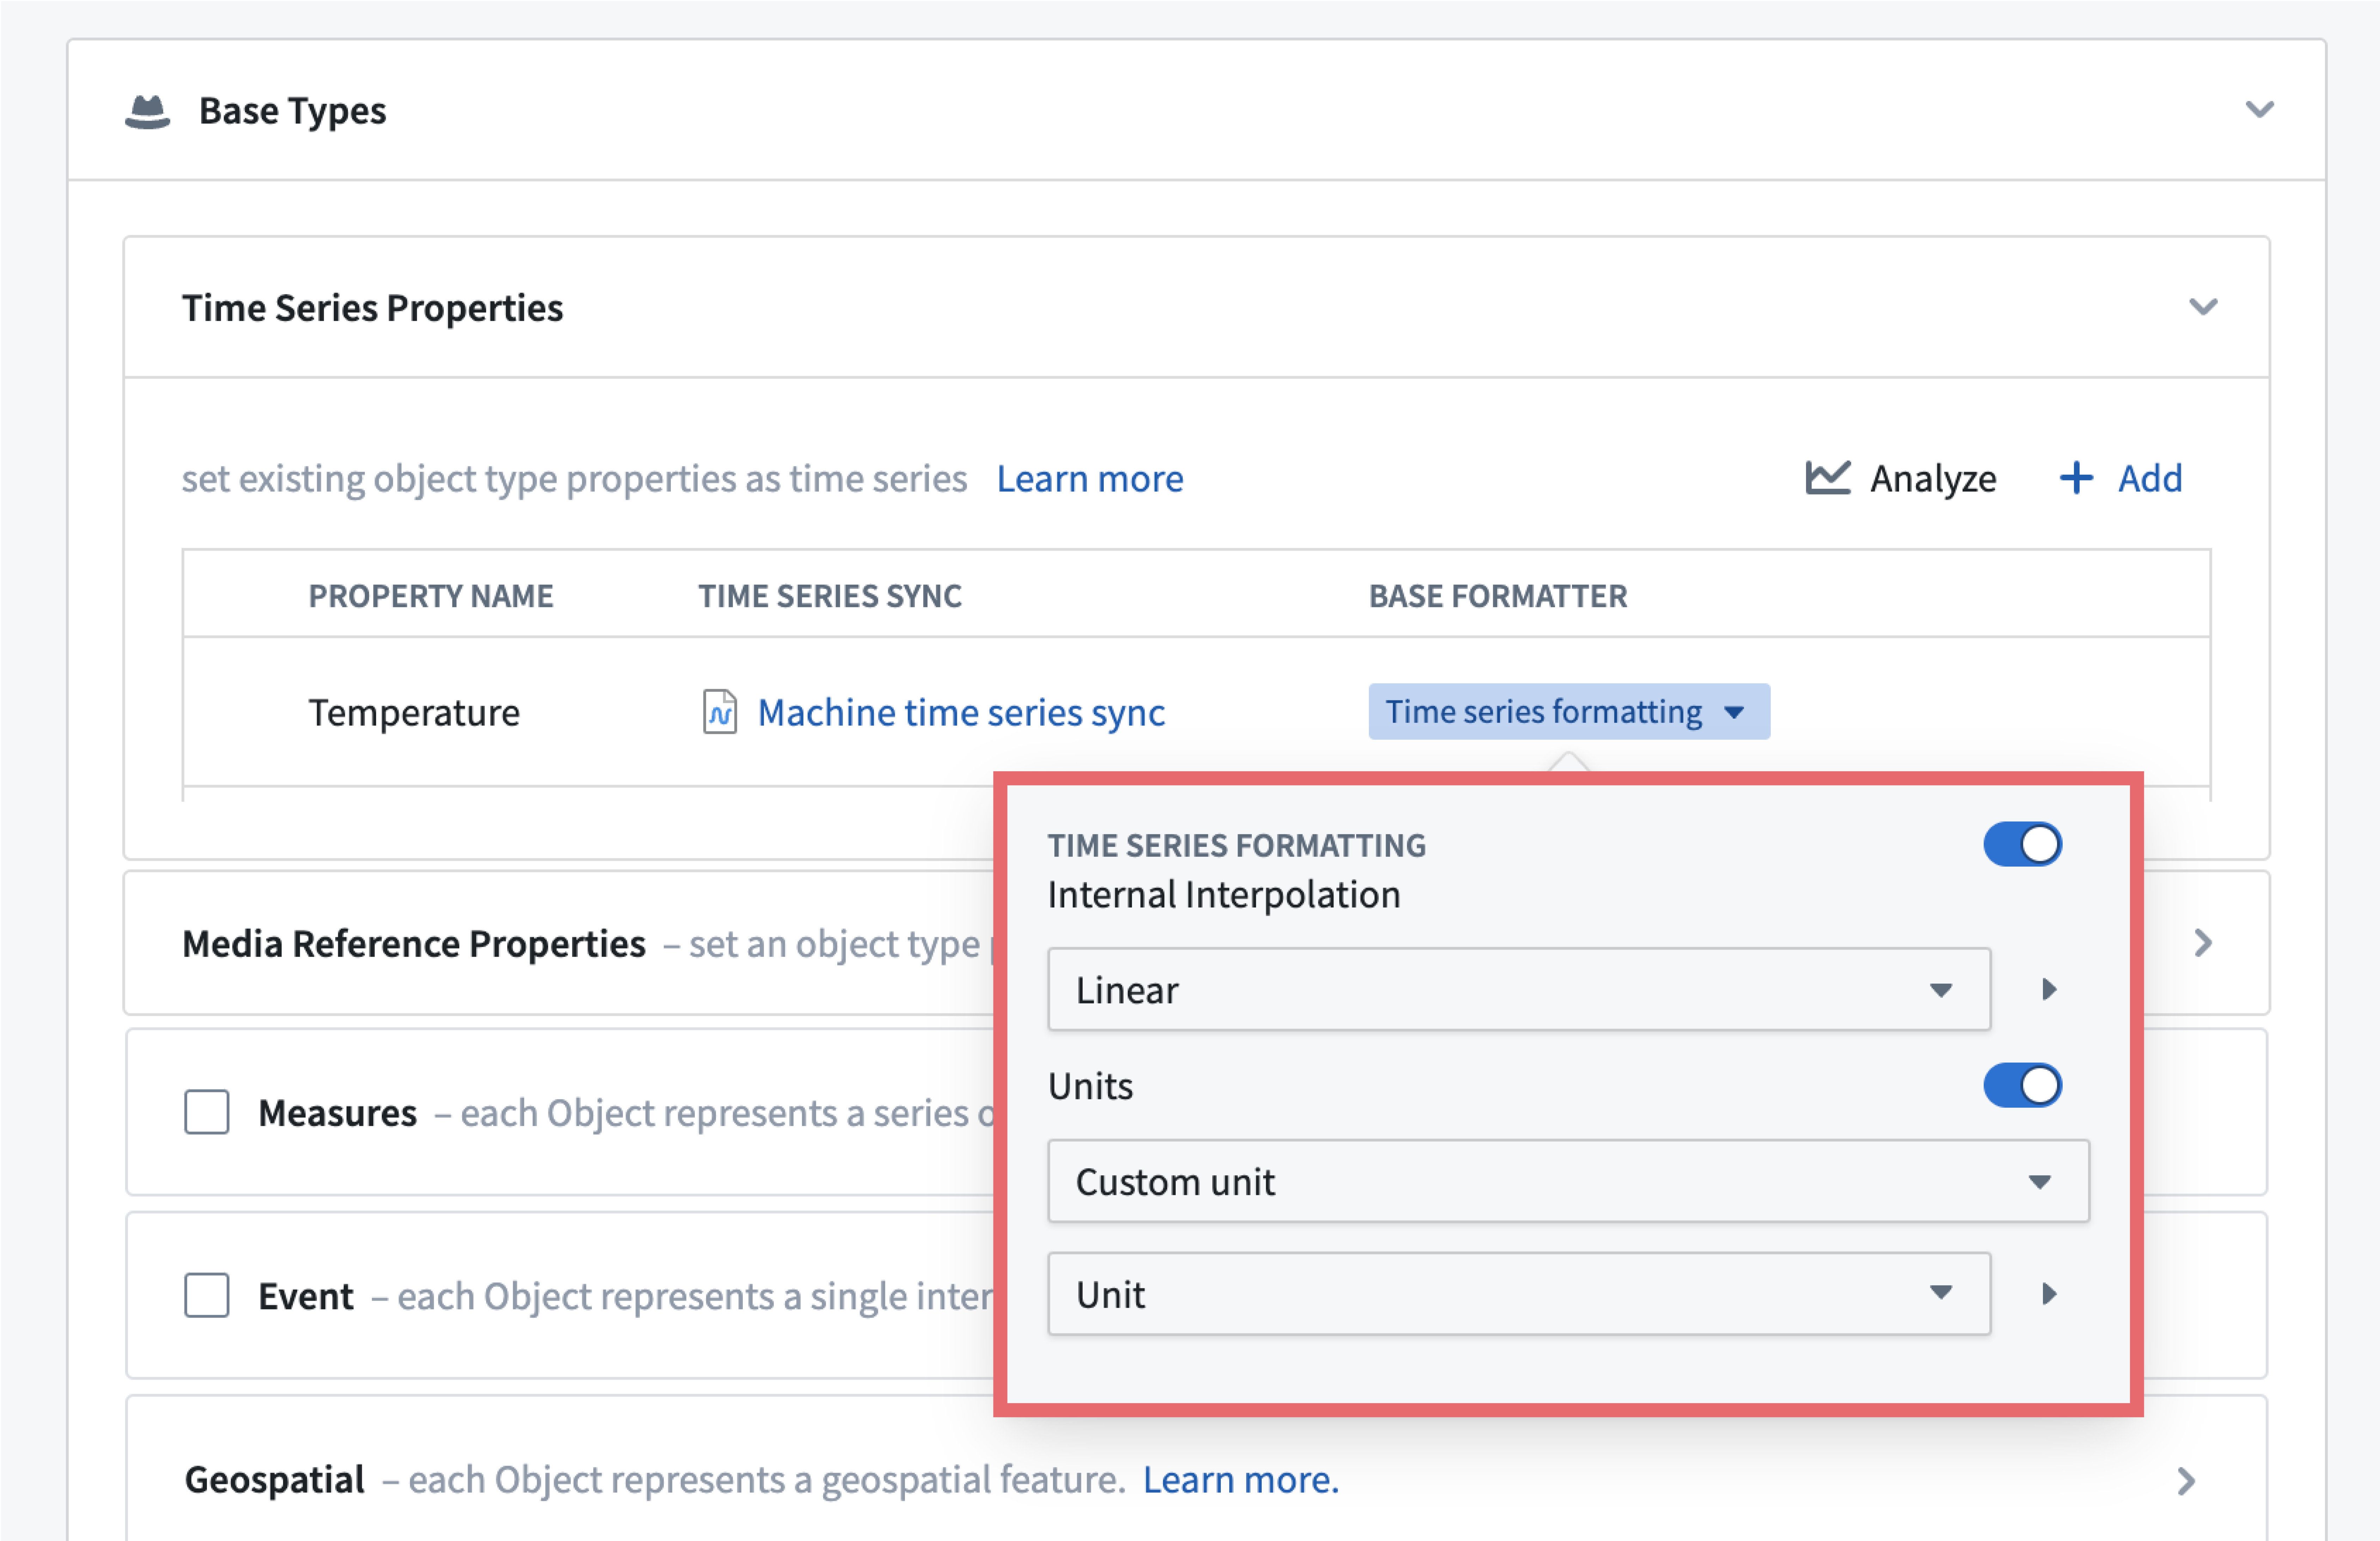This screenshot has width=2380, height=1541.
Task: Toggle the Time Series Formatting switch
Action: tap(2022, 845)
